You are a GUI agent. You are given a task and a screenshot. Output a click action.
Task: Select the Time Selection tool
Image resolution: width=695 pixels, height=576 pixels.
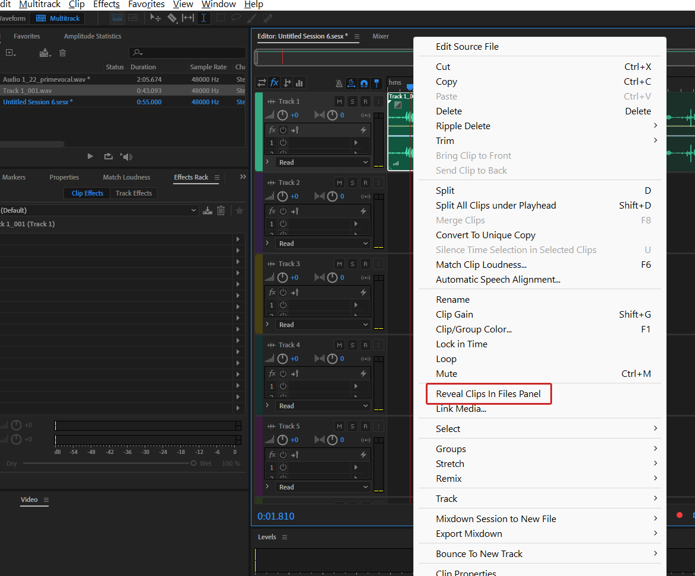(204, 18)
